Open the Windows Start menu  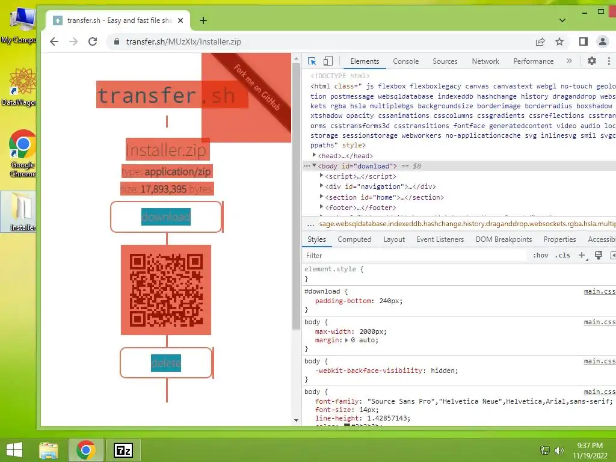click(14, 450)
